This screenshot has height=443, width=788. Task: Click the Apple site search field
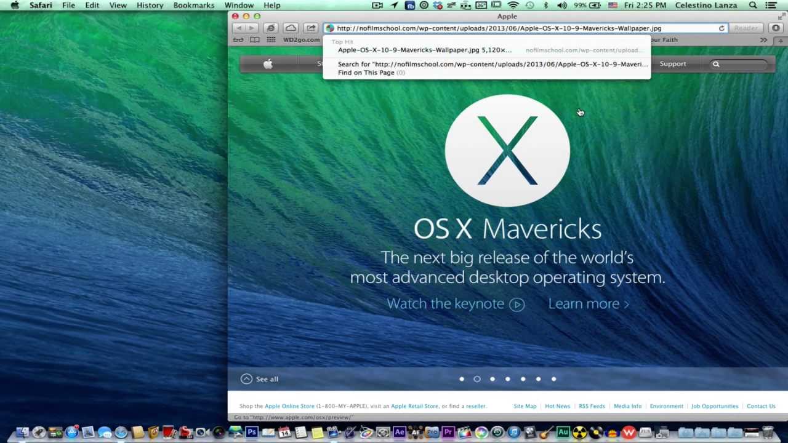[739, 64]
